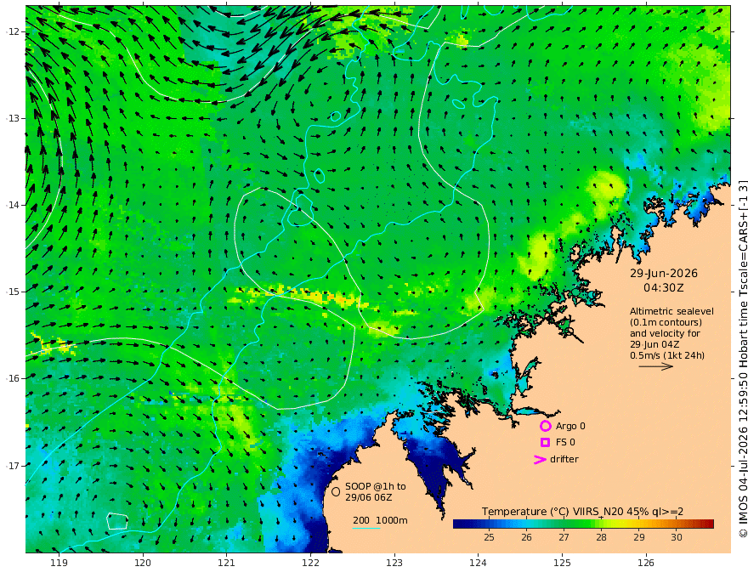Click the magenta drifter arrowhead legend marker
The height and width of the screenshot is (578, 748).
[540, 460]
